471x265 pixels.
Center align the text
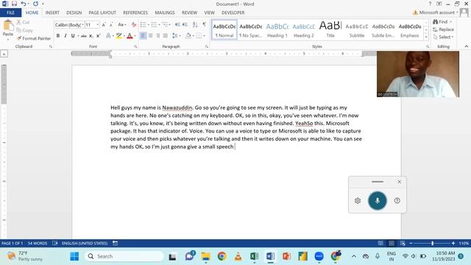[x=150, y=36]
